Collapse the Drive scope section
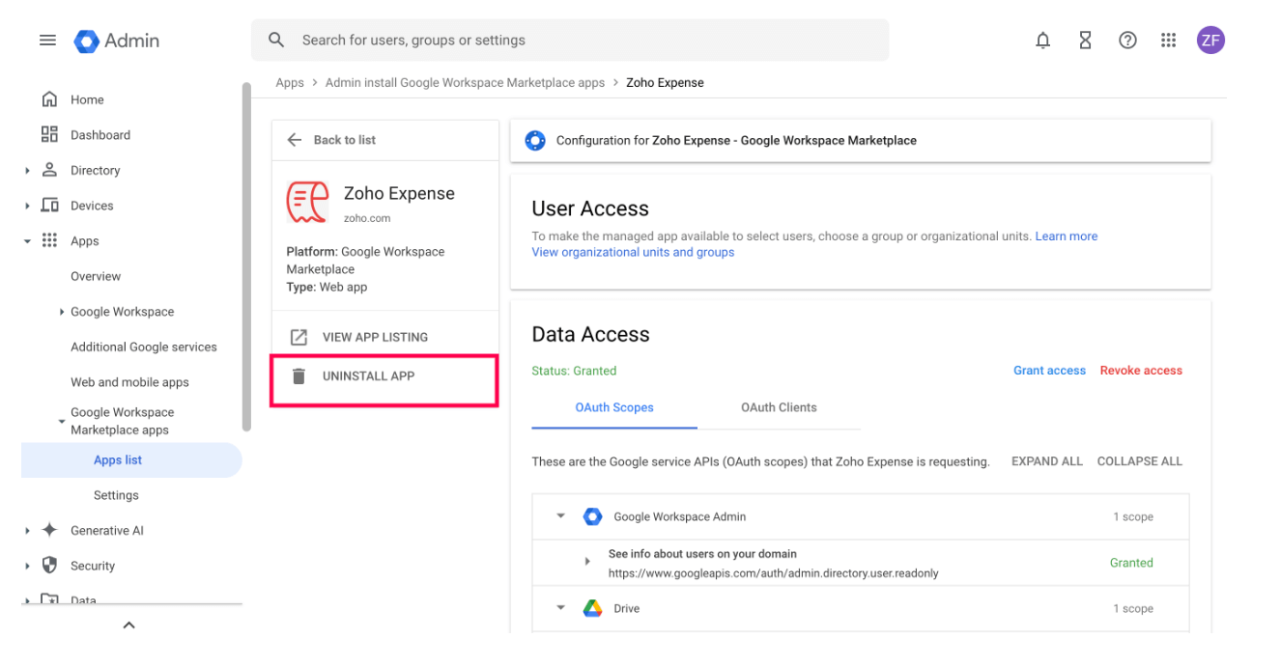 coord(560,608)
